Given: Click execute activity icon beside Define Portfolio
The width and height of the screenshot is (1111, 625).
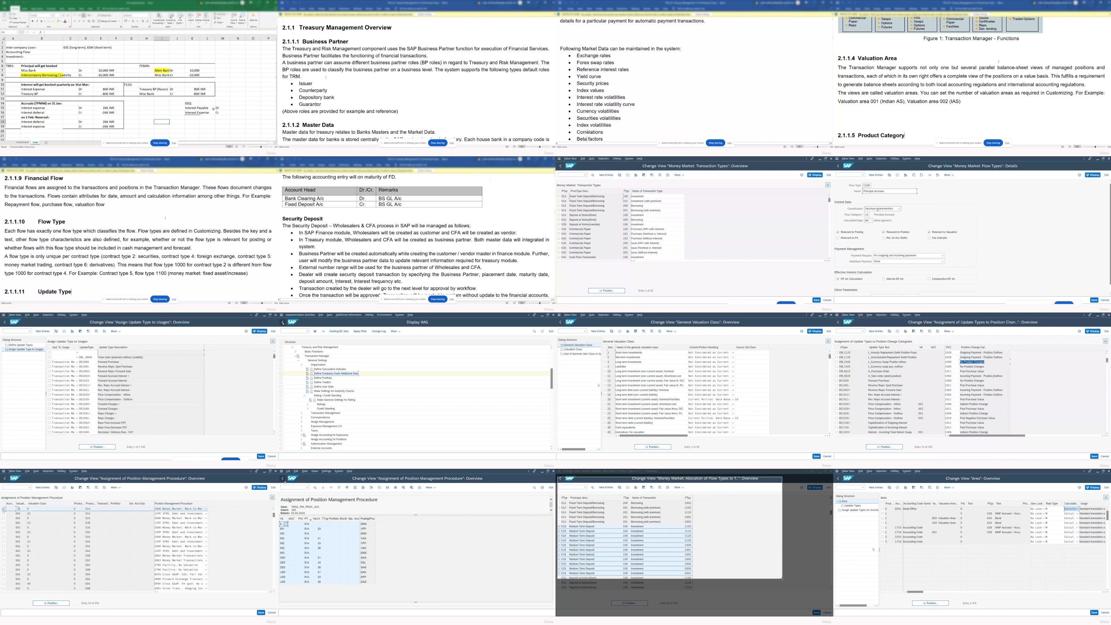Looking at the screenshot, I should coord(311,378).
